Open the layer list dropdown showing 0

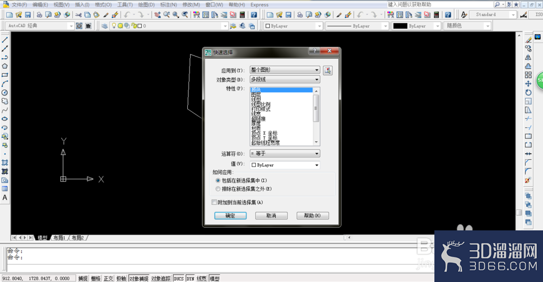pyautogui.click(x=169, y=26)
